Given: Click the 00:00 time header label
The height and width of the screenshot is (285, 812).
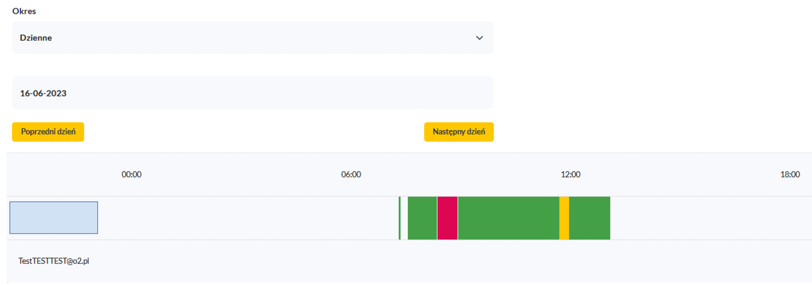Looking at the screenshot, I should point(131,175).
